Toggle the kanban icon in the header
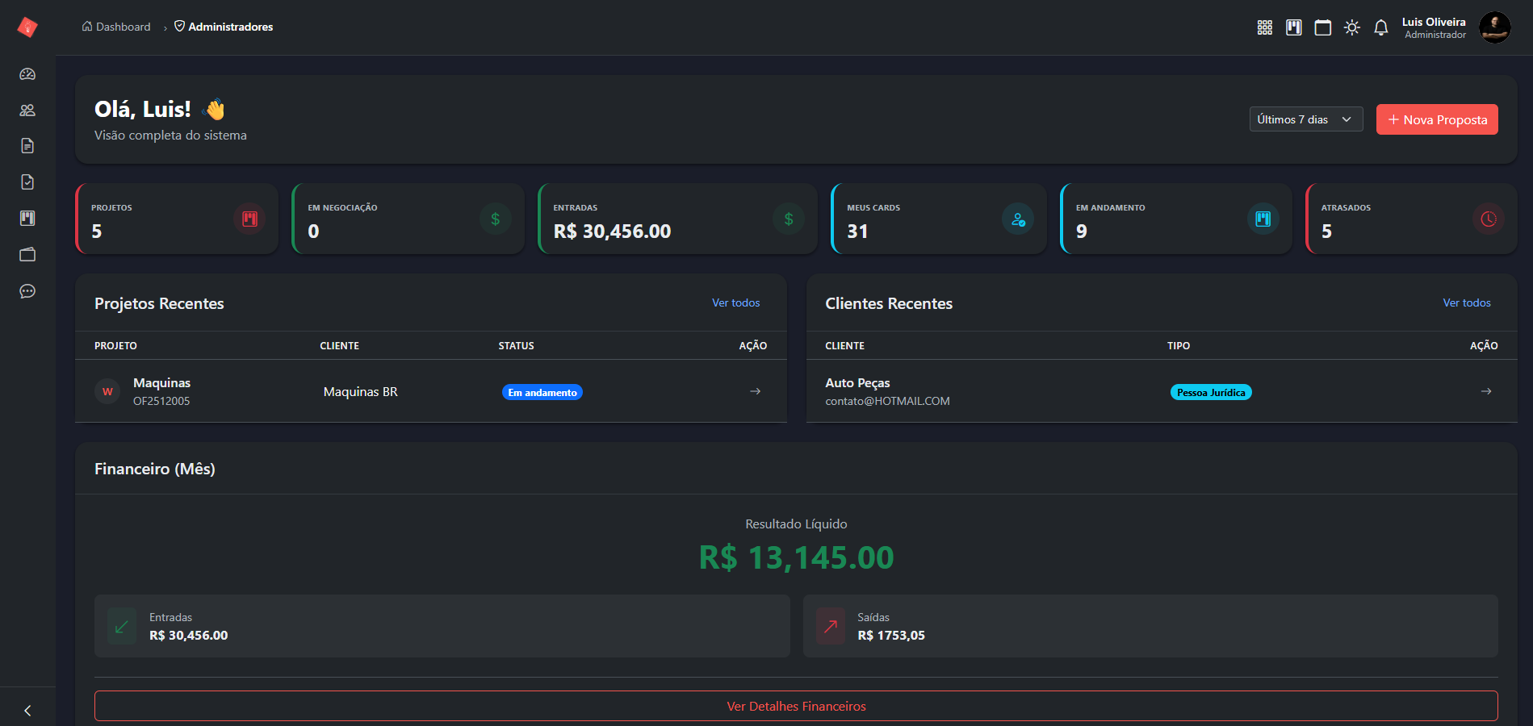 (1294, 27)
